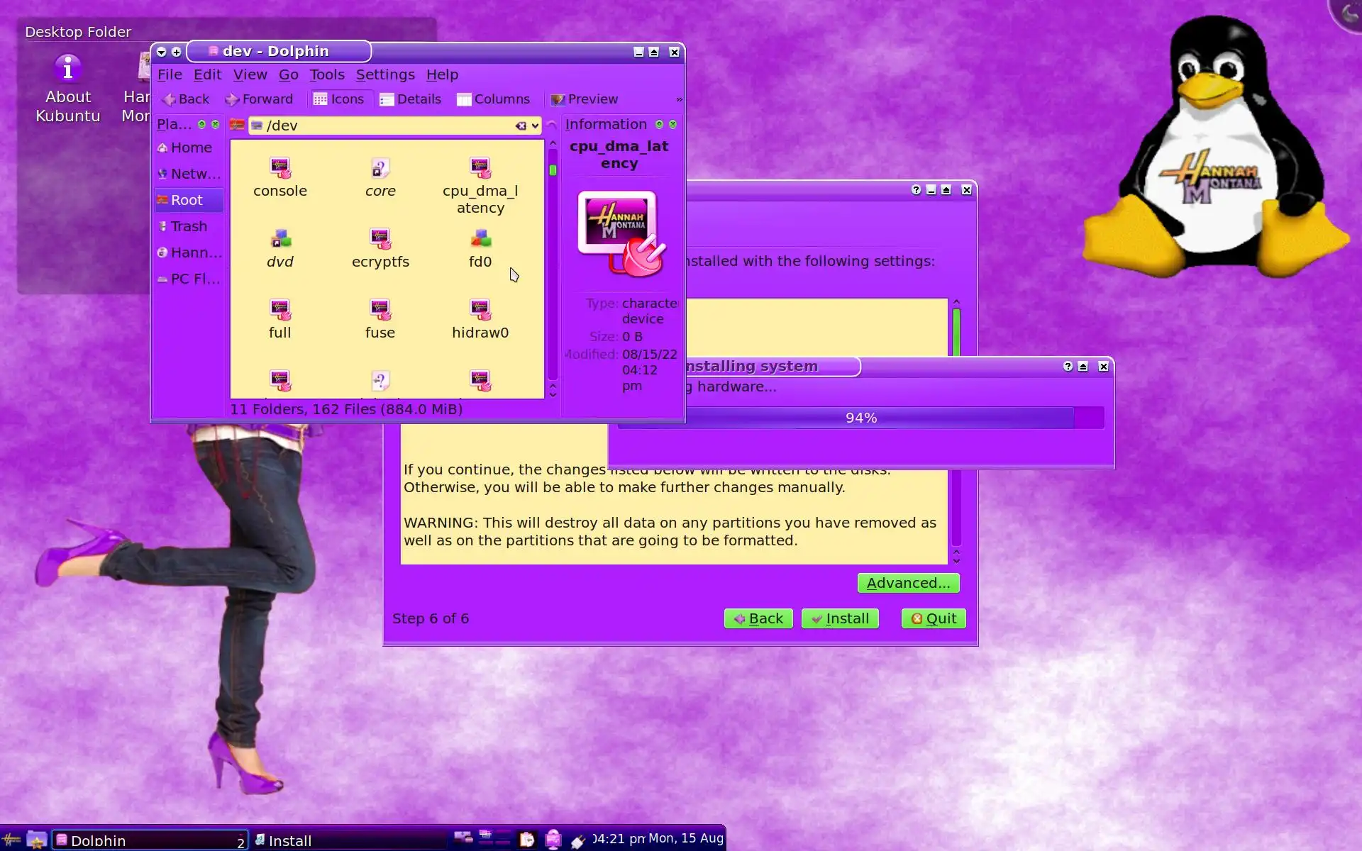Screen dimensions: 1362x851
Task: Select the dvd icon in file view
Action: point(280,240)
